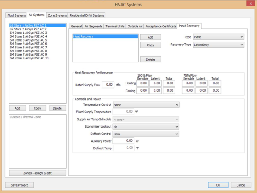Screen dimensions: 257x193
Task: Open Residential DHW Systems tab
Action: (x=87, y=15)
